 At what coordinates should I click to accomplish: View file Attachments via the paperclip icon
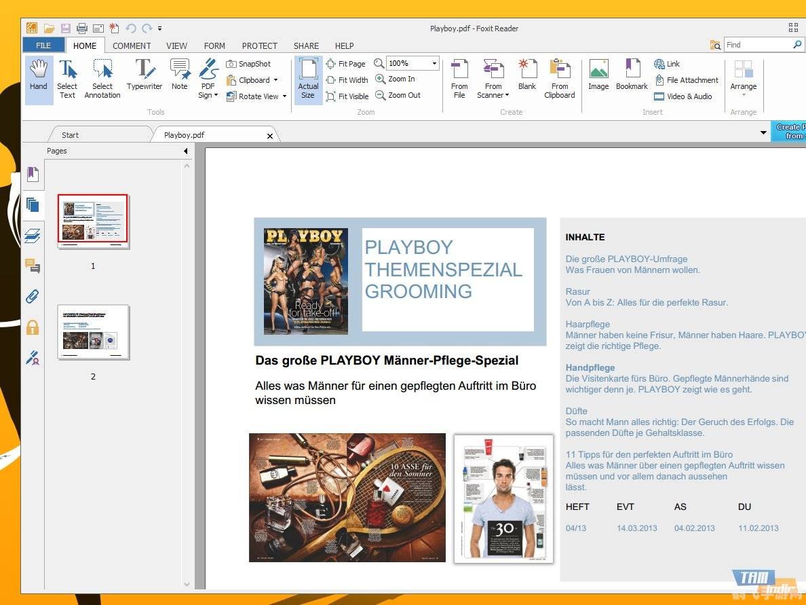(33, 296)
